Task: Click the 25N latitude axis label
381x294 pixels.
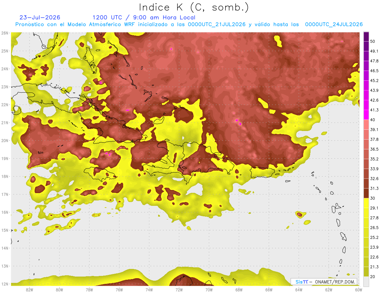Action: [5, 51]
